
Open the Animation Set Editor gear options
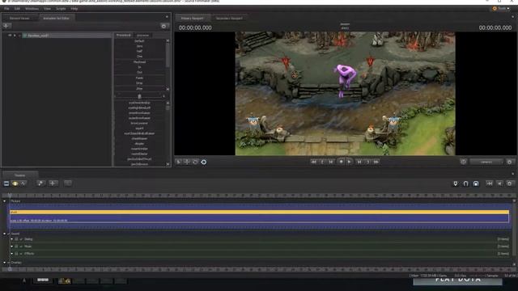pyautogui.click(x=163, y=26)
